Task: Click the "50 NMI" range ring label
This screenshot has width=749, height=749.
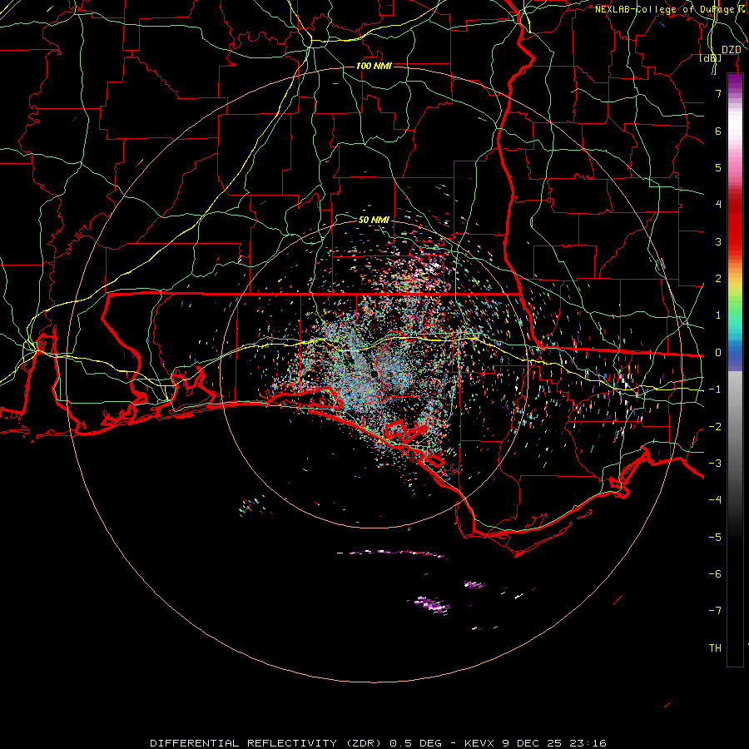Action: [x=374, y=220]
